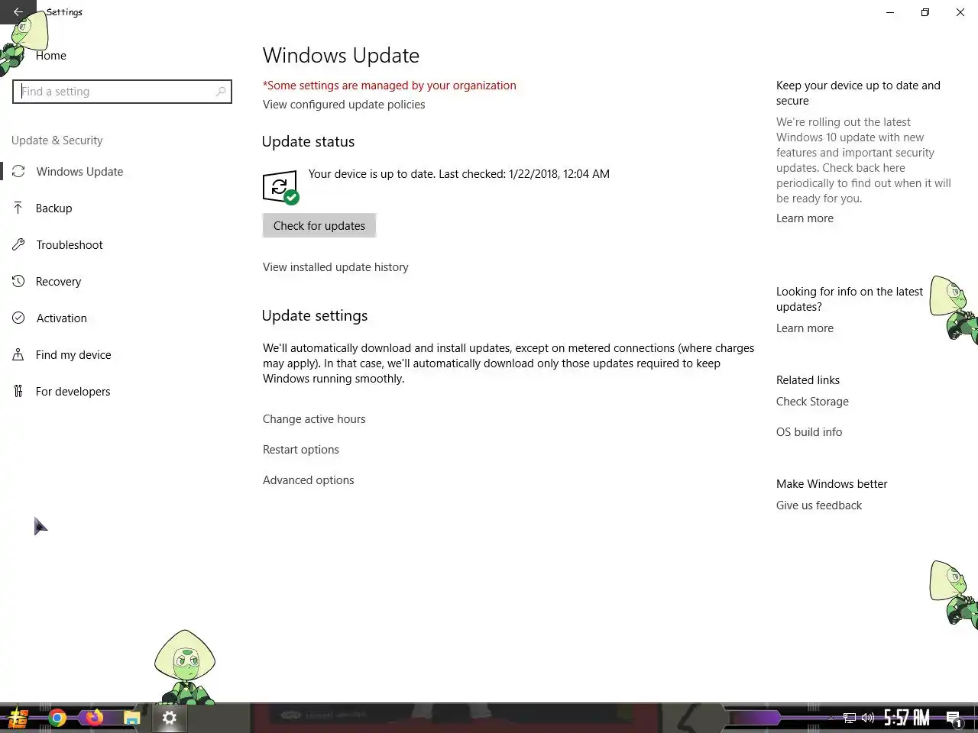
Task: Click the Backup upload arrow icon
Action: pos(18,208)
